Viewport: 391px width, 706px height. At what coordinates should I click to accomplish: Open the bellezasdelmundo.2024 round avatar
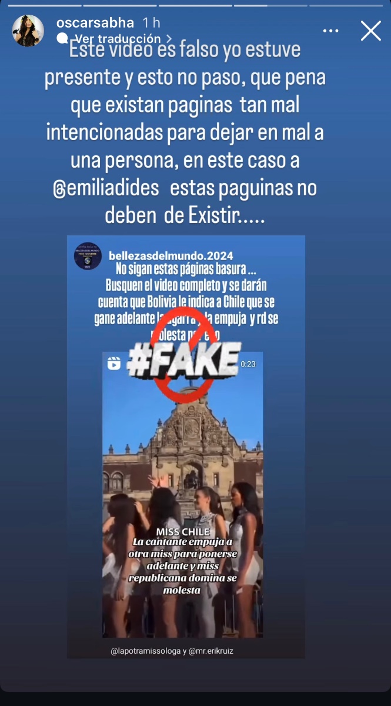[x=88, y=256]
